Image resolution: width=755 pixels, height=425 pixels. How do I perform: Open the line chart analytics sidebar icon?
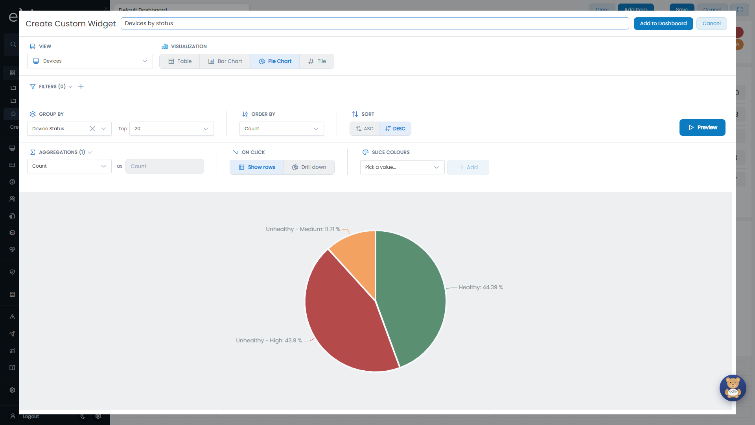pyautogui.click(x=12, y=351)
